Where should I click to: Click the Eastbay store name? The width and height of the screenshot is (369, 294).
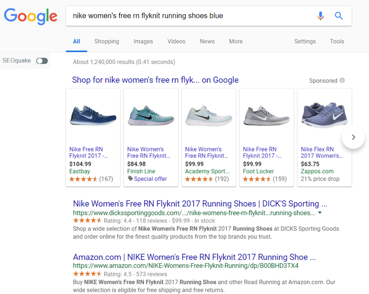(80, 171)
